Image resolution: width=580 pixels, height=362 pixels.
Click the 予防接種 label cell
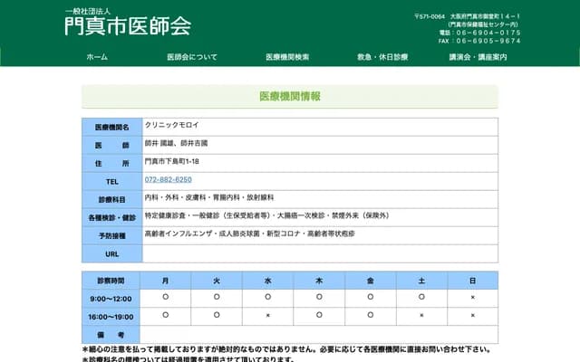(x=112, y=235)
